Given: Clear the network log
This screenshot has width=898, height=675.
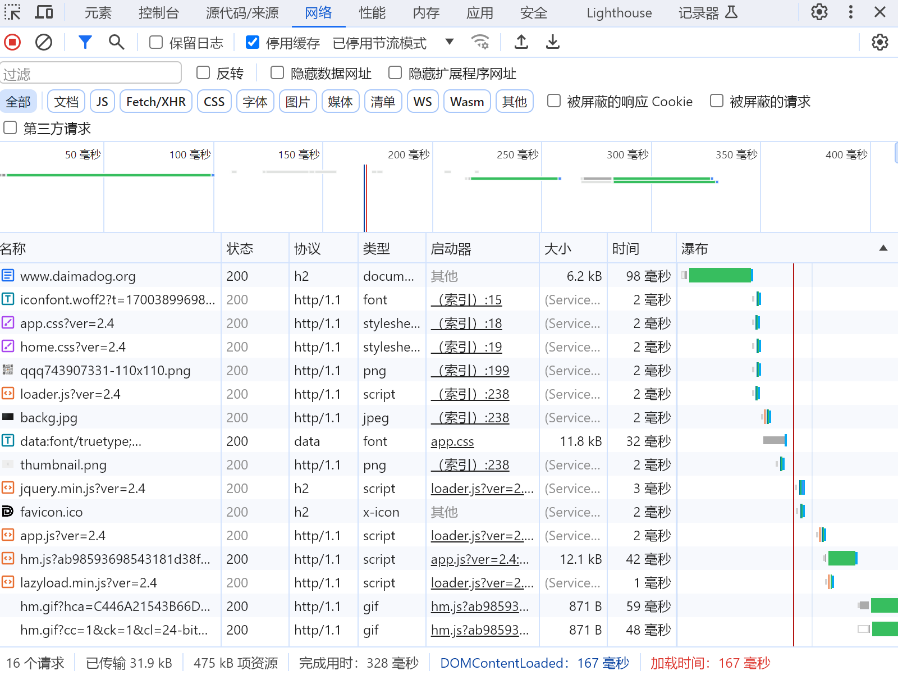Looking at the screenshot, I should click(x=44, y=42).
